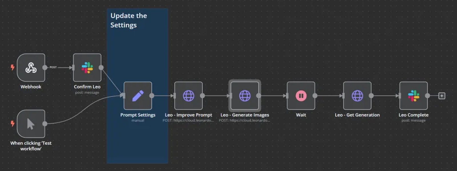457x171 pixels.
Task: Click the Confirm Leo label text
Action: pyautogui.click(x=87, y=87)
